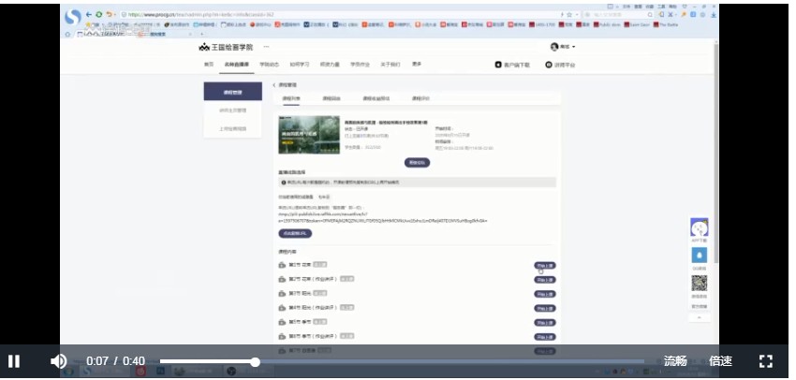Click the back-to-top chevron in the floating panel
The height and width of the screenshot is (380, 796).
[x=699, y=317]
